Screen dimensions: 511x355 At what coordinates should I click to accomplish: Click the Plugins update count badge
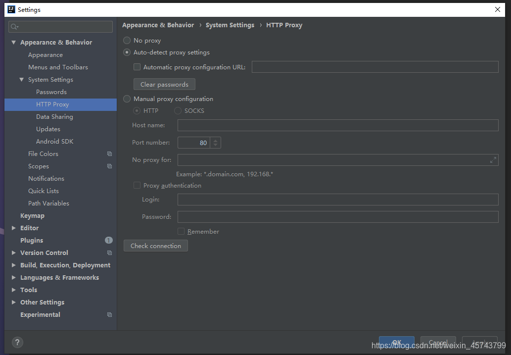108,241
